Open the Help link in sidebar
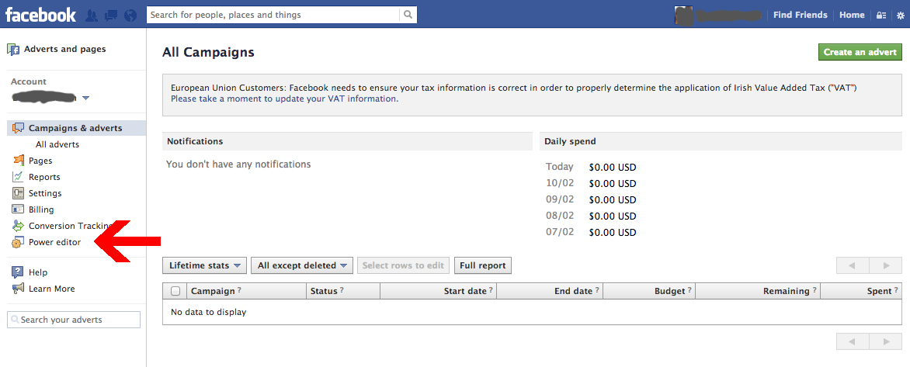Viewport: 910px width, 367px height. 38,272
